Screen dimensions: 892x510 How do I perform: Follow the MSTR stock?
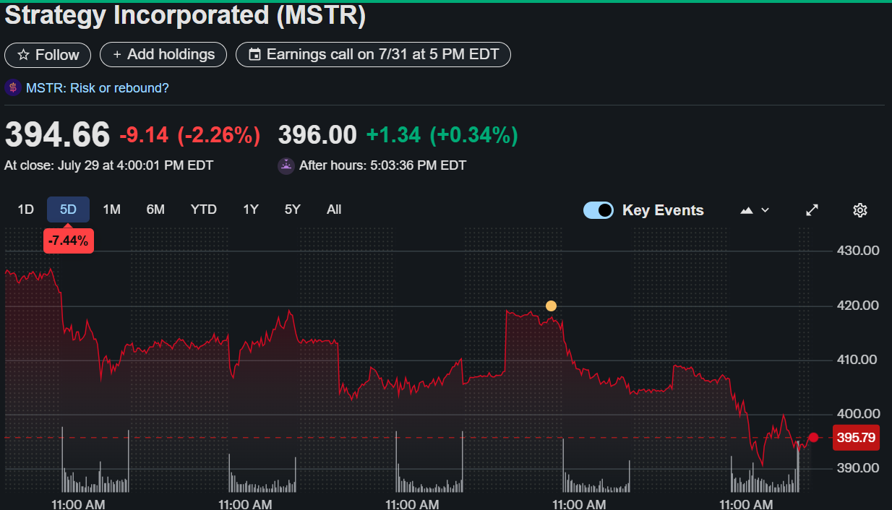click(48, 55)
